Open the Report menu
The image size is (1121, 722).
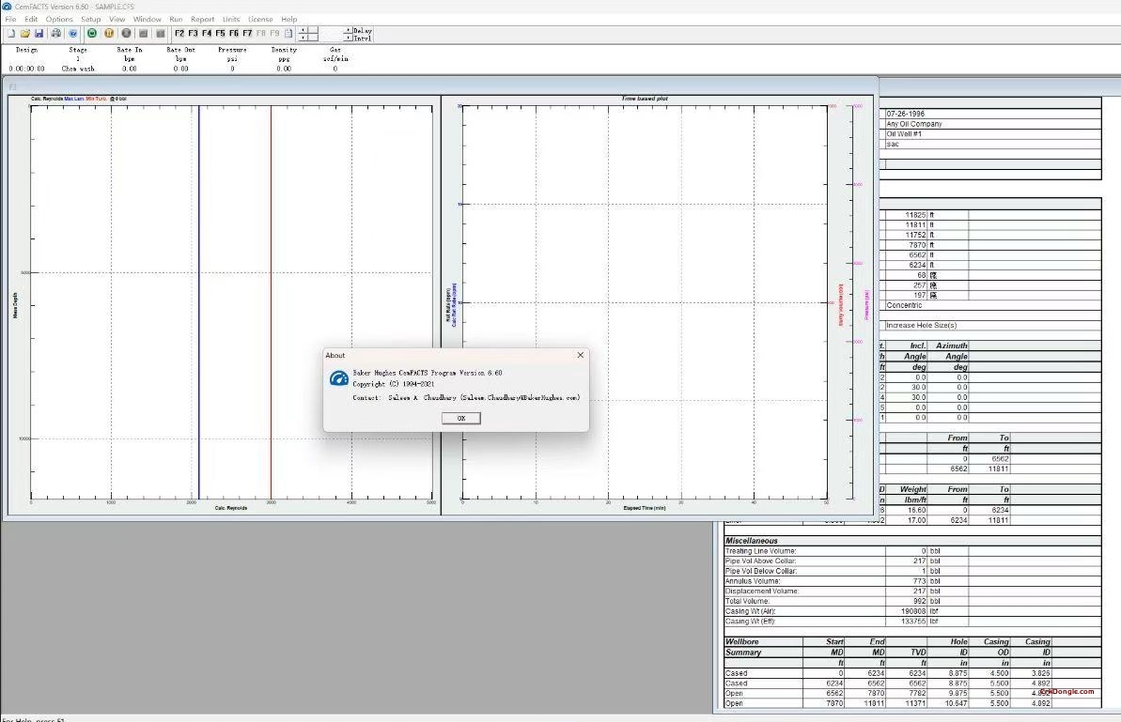(201, 18)
